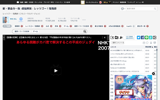Open オススメ in the top bar
The width and height of the screenshot is (160, 100).
click(115, 2)
